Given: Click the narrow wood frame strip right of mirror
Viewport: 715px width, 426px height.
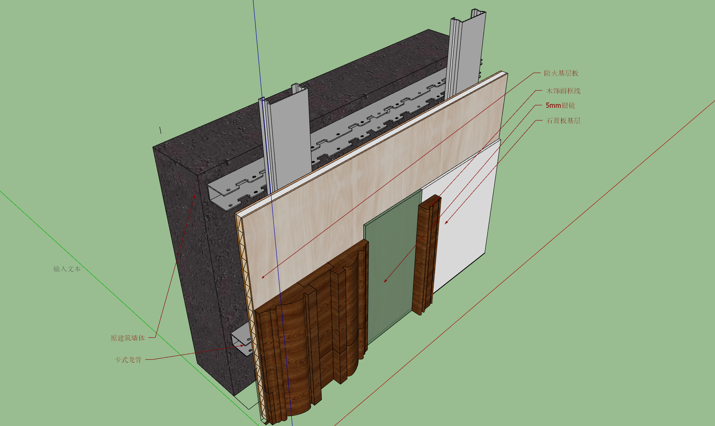Looking at the screenshot, I should point(426,255).
